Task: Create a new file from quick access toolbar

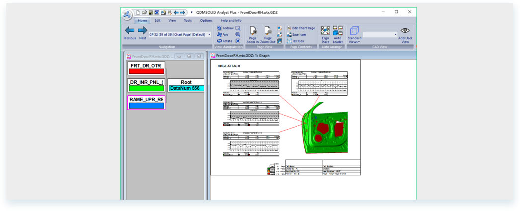Action: coord(138,12)
